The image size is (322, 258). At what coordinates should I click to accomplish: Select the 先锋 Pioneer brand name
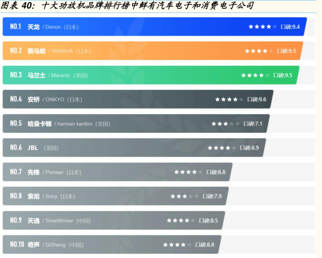[54, 172]
